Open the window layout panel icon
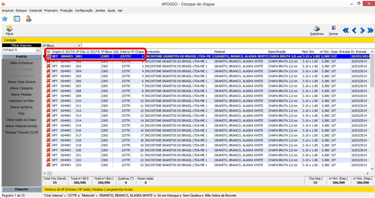The width and height of the screenshot is (375, 198). [17, 19]
